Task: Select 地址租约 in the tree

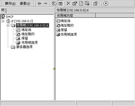Action: click(x=28, y=34)
